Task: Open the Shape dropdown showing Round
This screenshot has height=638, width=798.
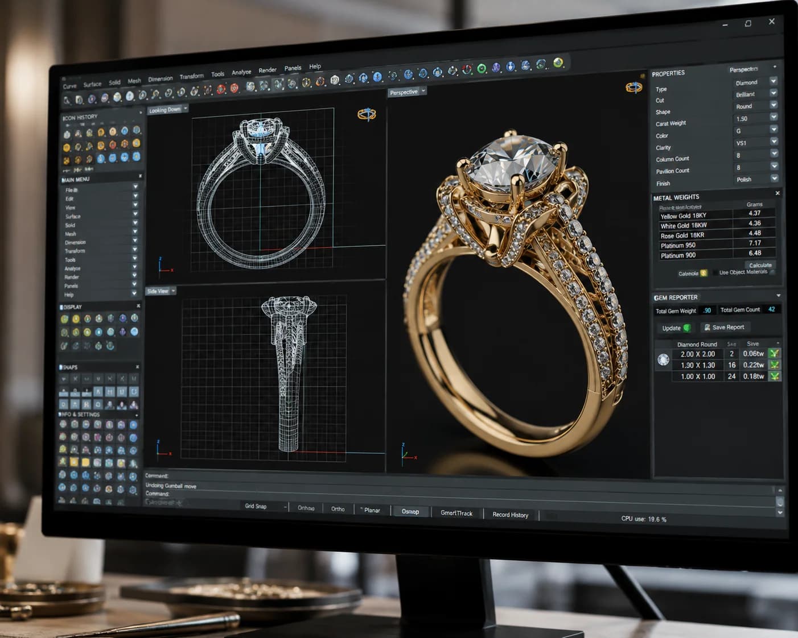Action: point(774,105)
